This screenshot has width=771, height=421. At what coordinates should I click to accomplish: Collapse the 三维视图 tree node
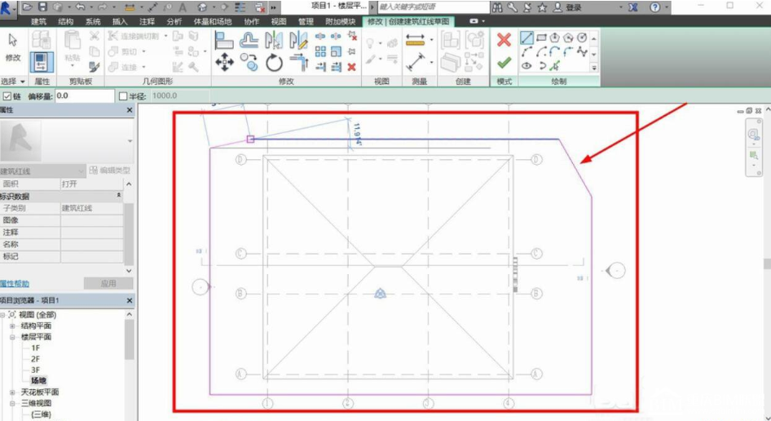[12, 403]
